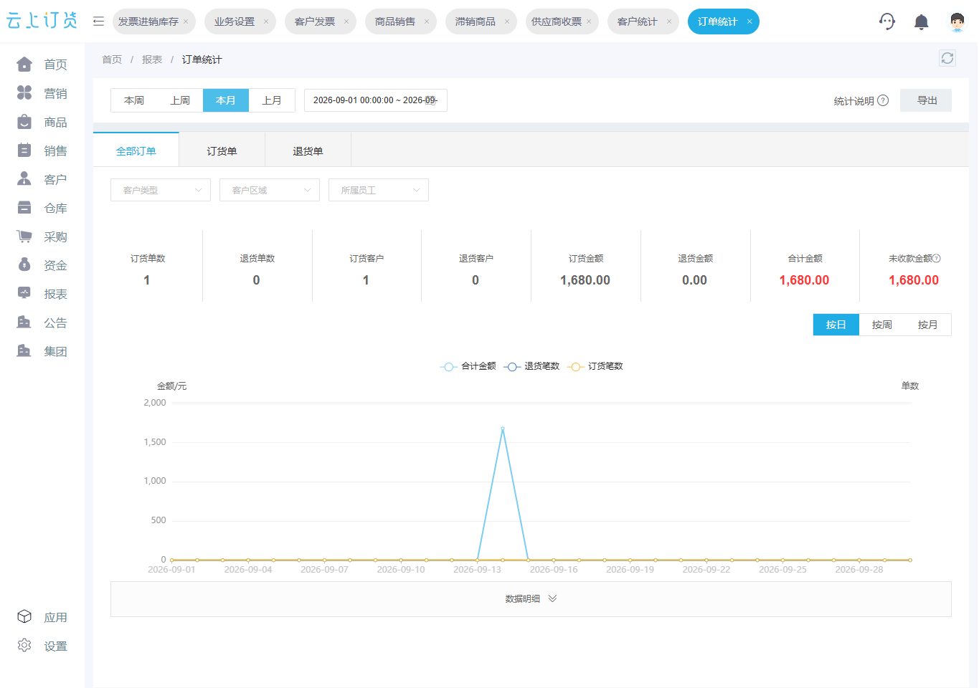
Task: Open the notification bell
Action: click(922, 22)
